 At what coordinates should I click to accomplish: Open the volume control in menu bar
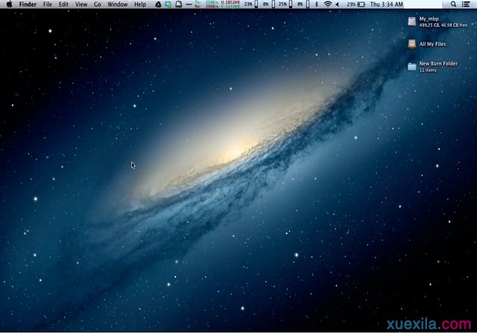337,4
